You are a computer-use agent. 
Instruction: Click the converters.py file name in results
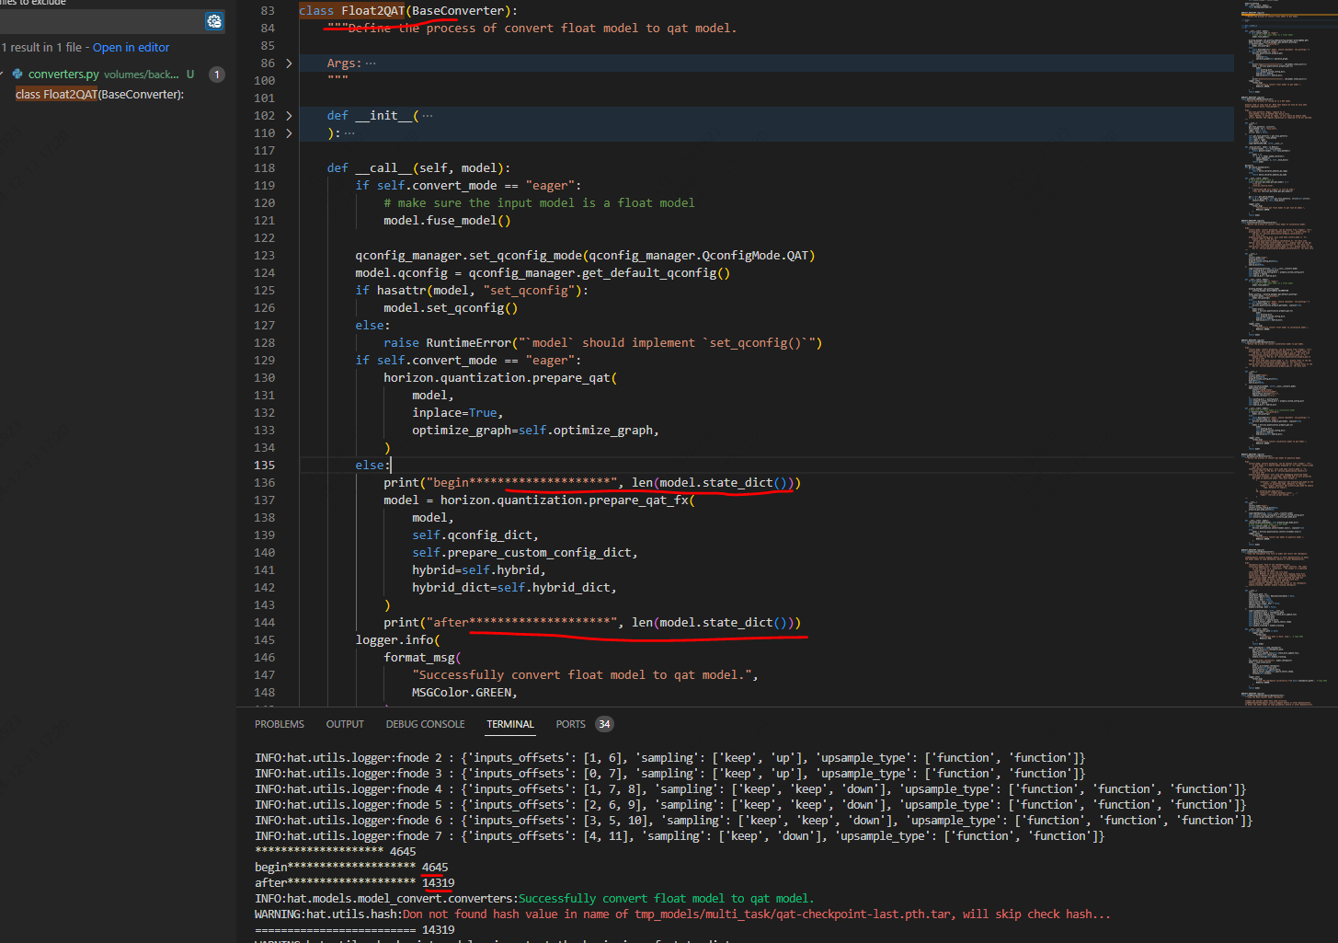point(63,74)
